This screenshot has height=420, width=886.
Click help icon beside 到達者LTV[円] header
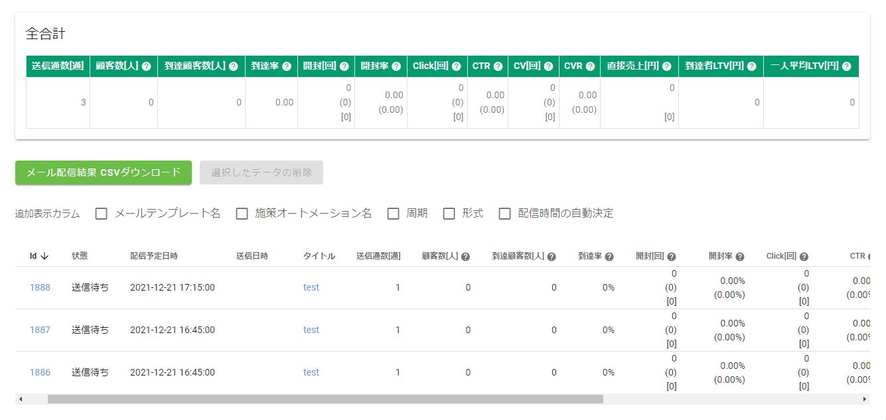pyautogui.click(x=751, y=66)
